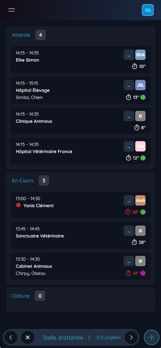Open the EG user profile avatar
The width and height of the screenshot is (161, 348).
pos(148,10)
